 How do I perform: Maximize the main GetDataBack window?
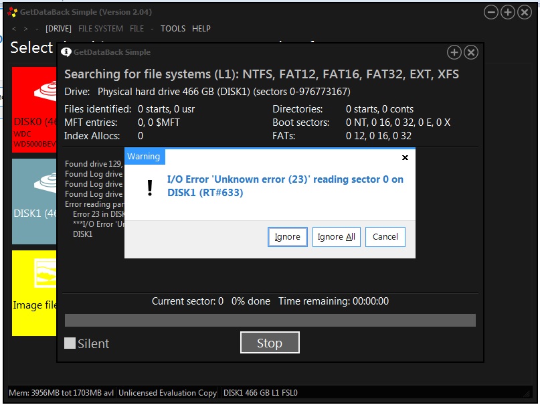pyautogui.click(x=508, y=13)
